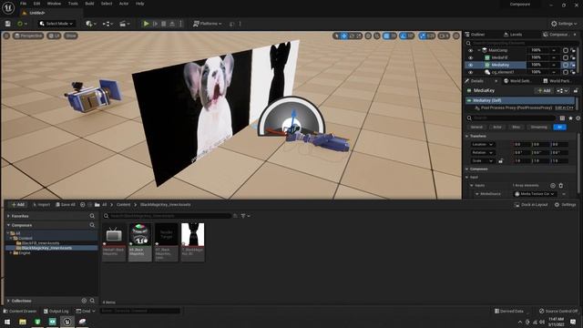The width and height of the screenshot is (583, 328).
Task: Click Save All in Content Browser
Action: (66, 204)
